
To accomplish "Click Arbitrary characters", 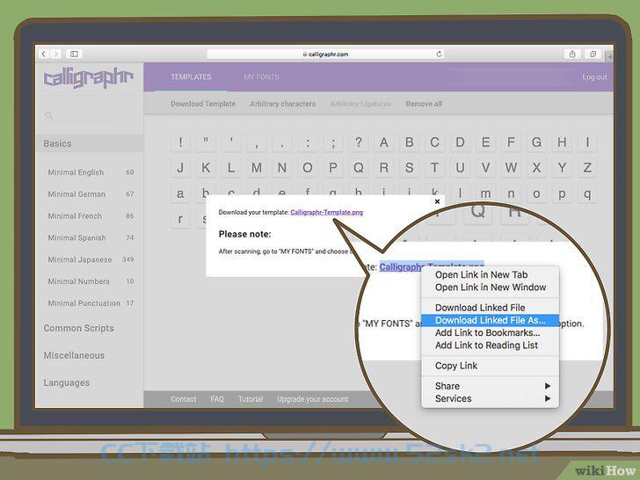I will pyautogui.click(x=283, y=104).
